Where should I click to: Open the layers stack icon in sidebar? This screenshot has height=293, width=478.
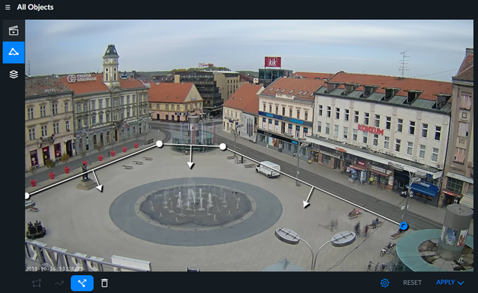point(13,74)
